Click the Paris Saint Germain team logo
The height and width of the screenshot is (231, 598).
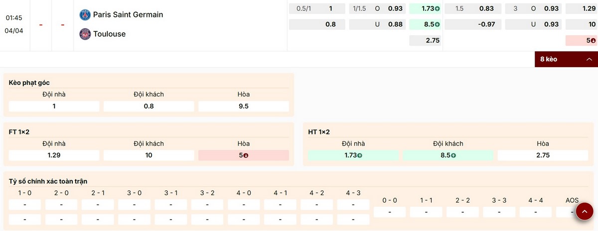(85, 15)
